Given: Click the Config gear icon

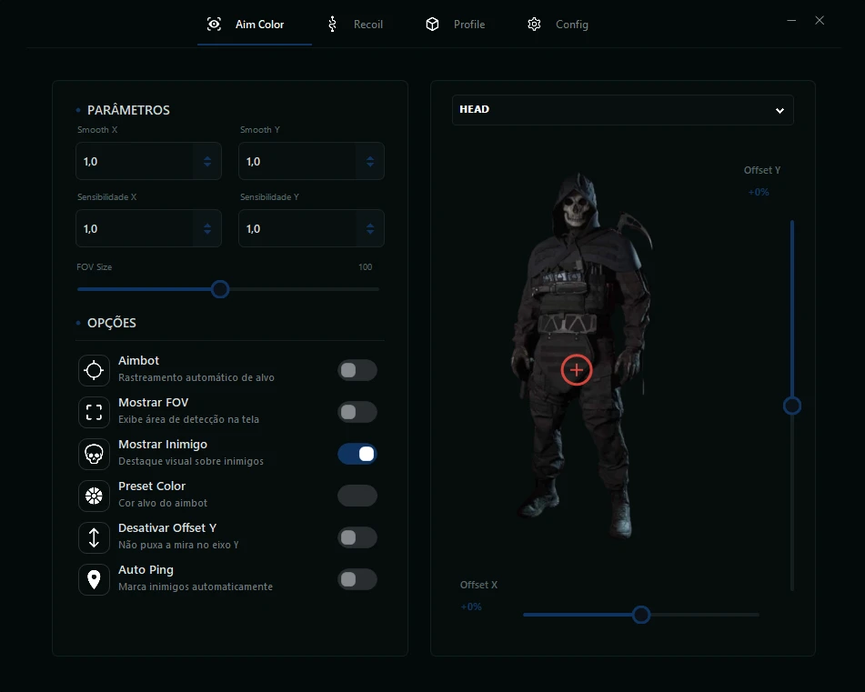Looking at the screenshot, I should tap(534, 25).
